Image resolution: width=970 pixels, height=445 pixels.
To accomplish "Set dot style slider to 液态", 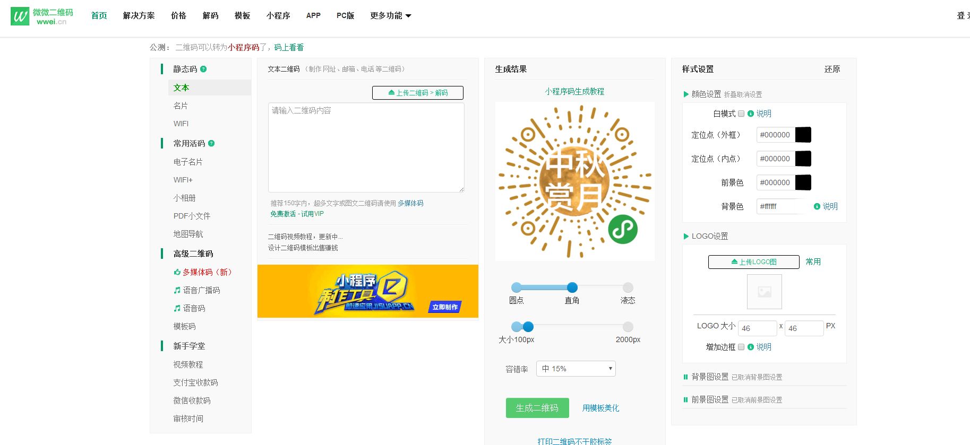I will tap(628, 287).
